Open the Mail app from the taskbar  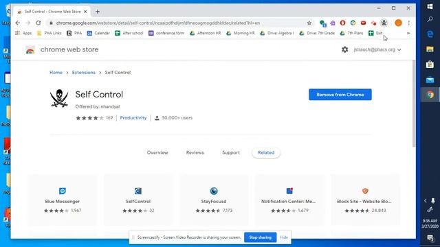[x=430, y=80]
